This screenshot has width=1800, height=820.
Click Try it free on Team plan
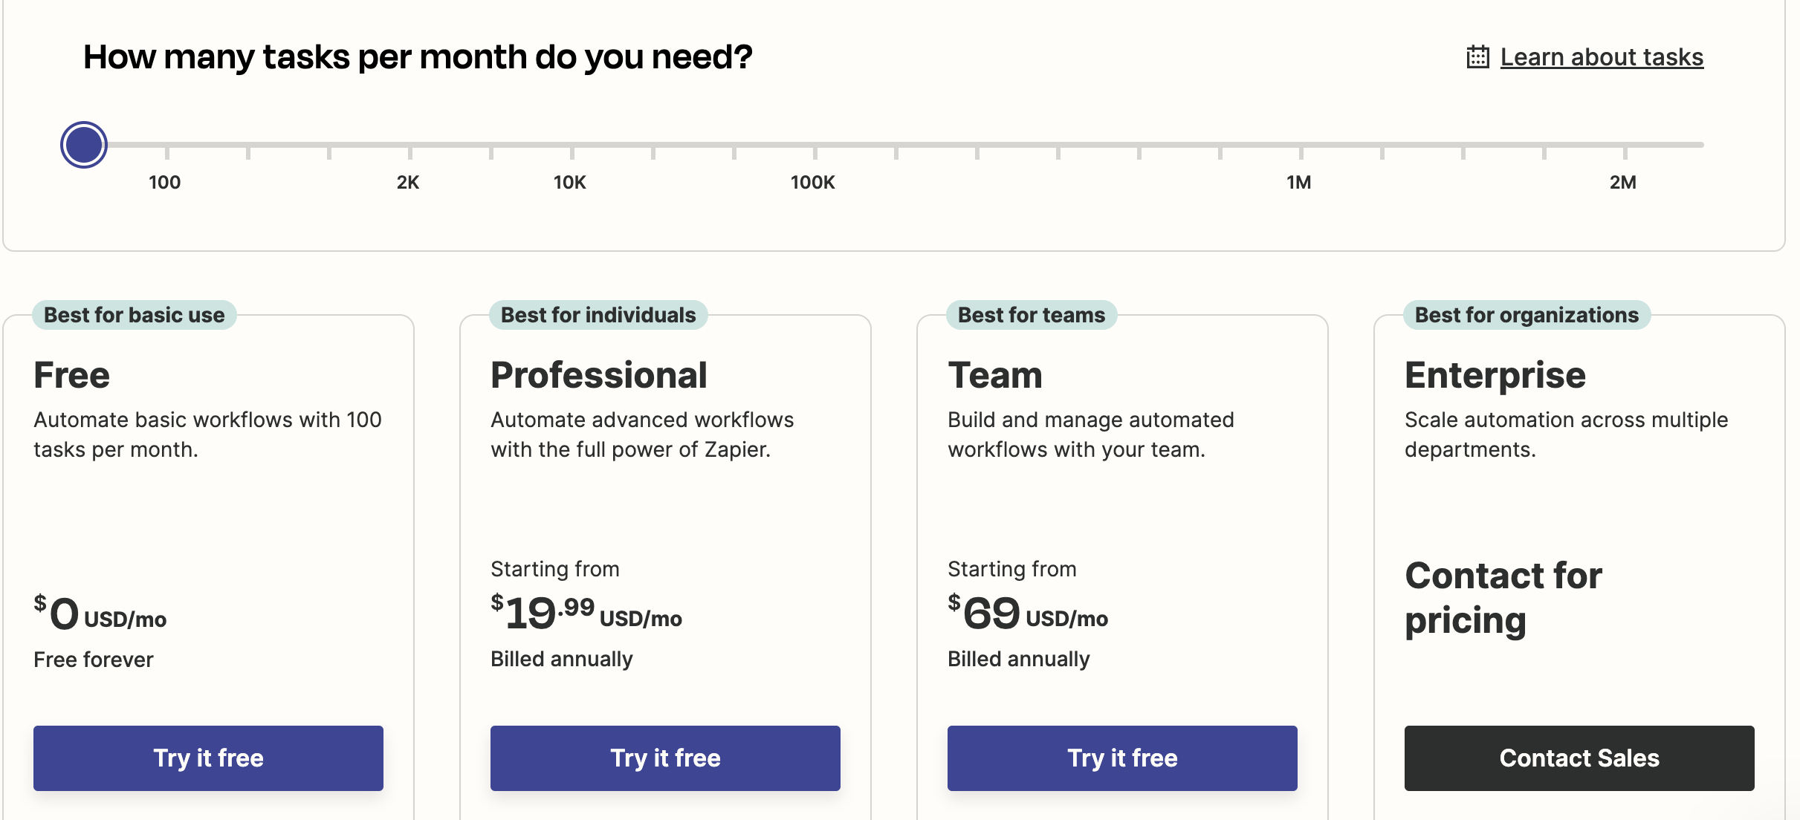1122,758
